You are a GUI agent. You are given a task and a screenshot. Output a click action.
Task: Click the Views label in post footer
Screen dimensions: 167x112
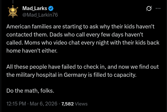coord(81,104)
